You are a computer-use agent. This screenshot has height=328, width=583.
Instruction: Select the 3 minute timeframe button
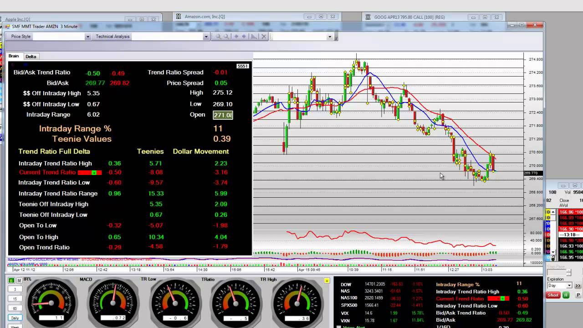pos(15,290)
